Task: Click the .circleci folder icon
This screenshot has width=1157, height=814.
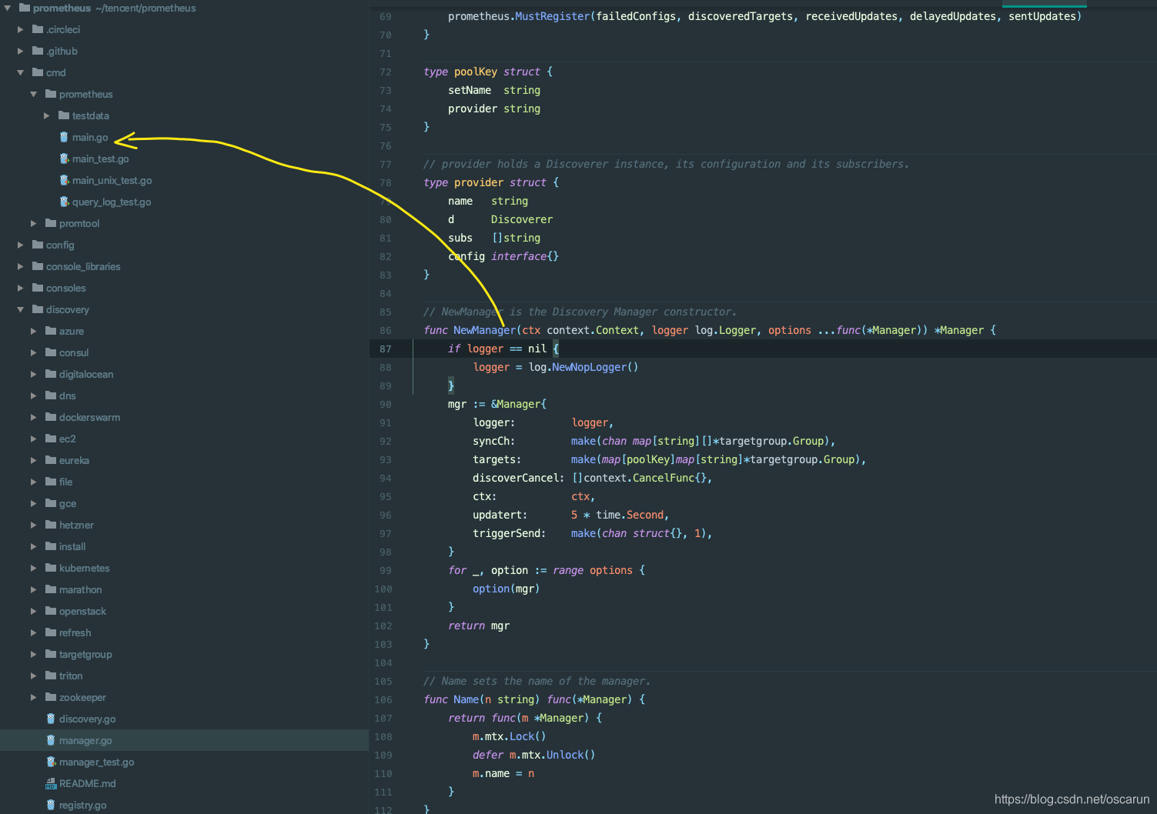Action: pos(38,29)
